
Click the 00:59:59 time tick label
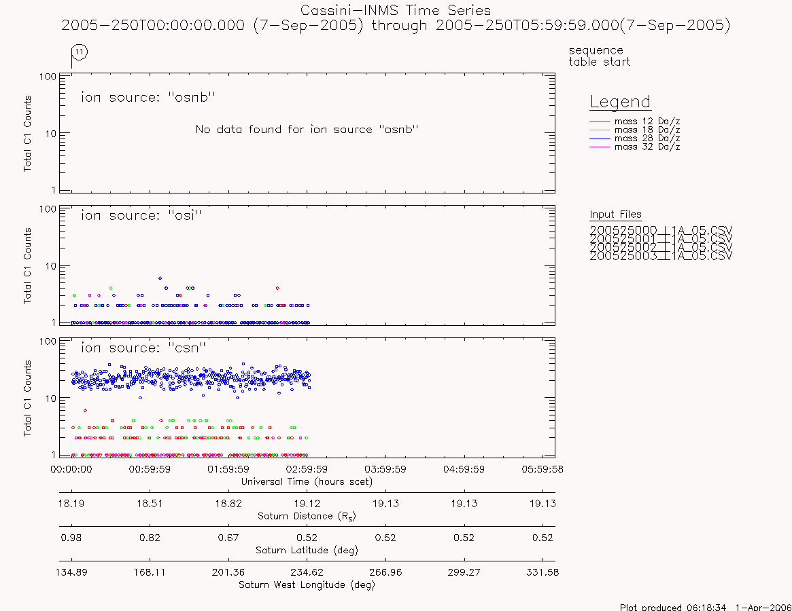point(150,469)
